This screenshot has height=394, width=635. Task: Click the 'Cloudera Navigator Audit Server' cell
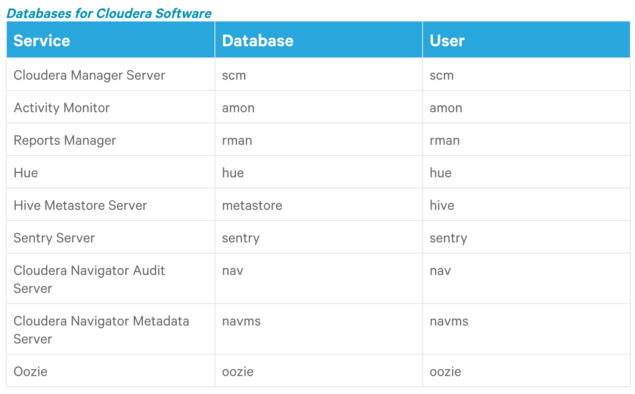(x=89, y=279)
